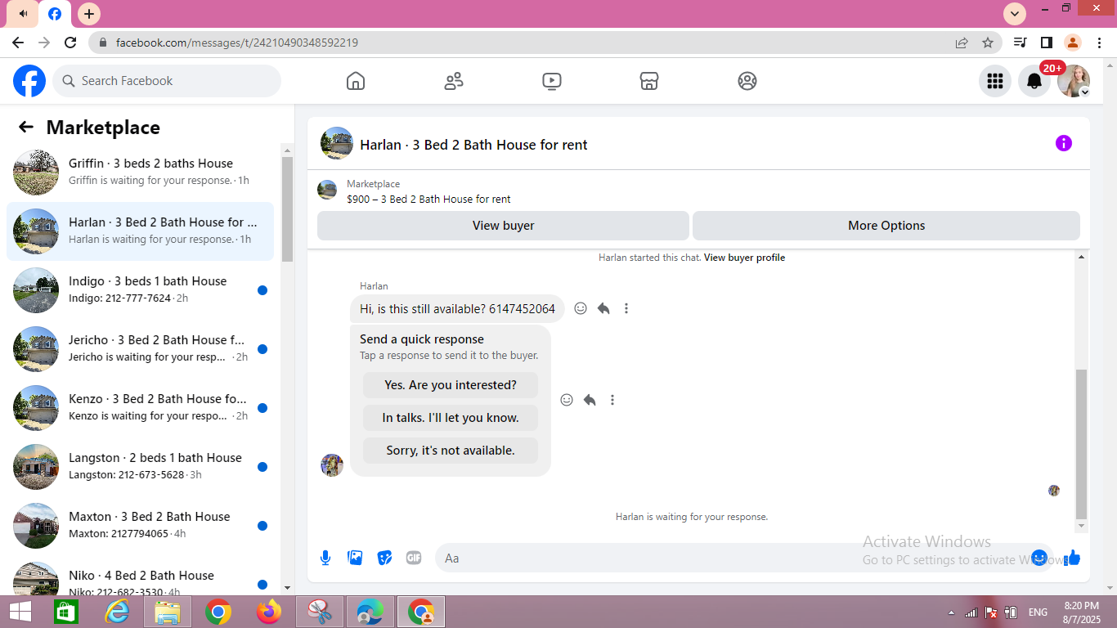1117x628 pixels.
Task: Choose a sticker
Action: pos(384,558)
